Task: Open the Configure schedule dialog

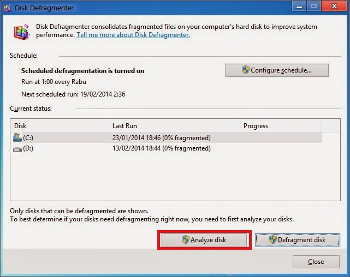Action: pos(277,70)
